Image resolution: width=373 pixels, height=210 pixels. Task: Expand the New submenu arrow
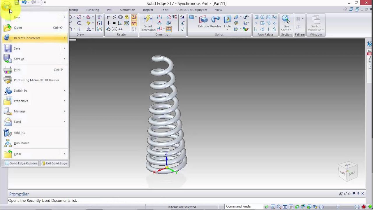64,17
